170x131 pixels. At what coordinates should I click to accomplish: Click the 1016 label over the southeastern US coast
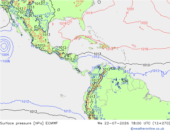tap(89, 13)
